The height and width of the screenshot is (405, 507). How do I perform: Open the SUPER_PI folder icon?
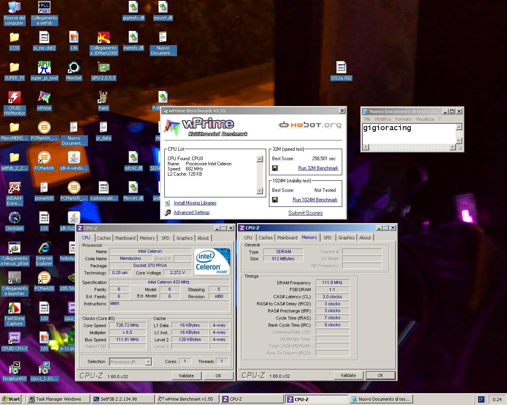[x=14, y=71]
